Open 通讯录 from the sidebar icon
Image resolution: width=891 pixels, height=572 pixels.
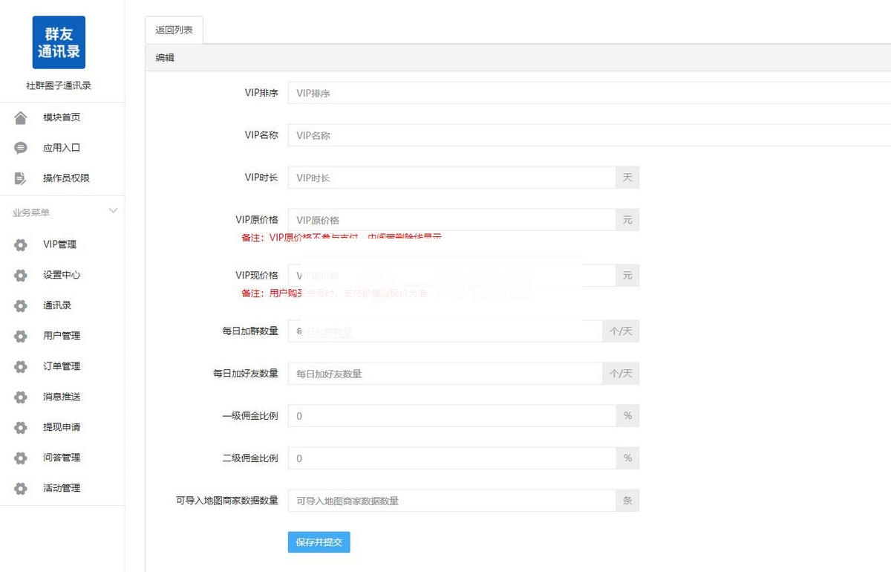(x=21, y=305)
